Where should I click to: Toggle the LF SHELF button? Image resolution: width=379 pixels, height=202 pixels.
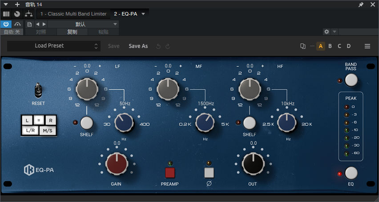[x=87, y=123]
